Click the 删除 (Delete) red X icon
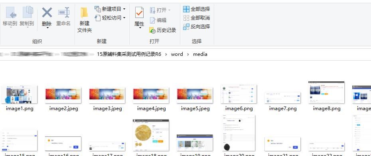The height and width of the screenshot is (156, 371). (x=47, y=12)
